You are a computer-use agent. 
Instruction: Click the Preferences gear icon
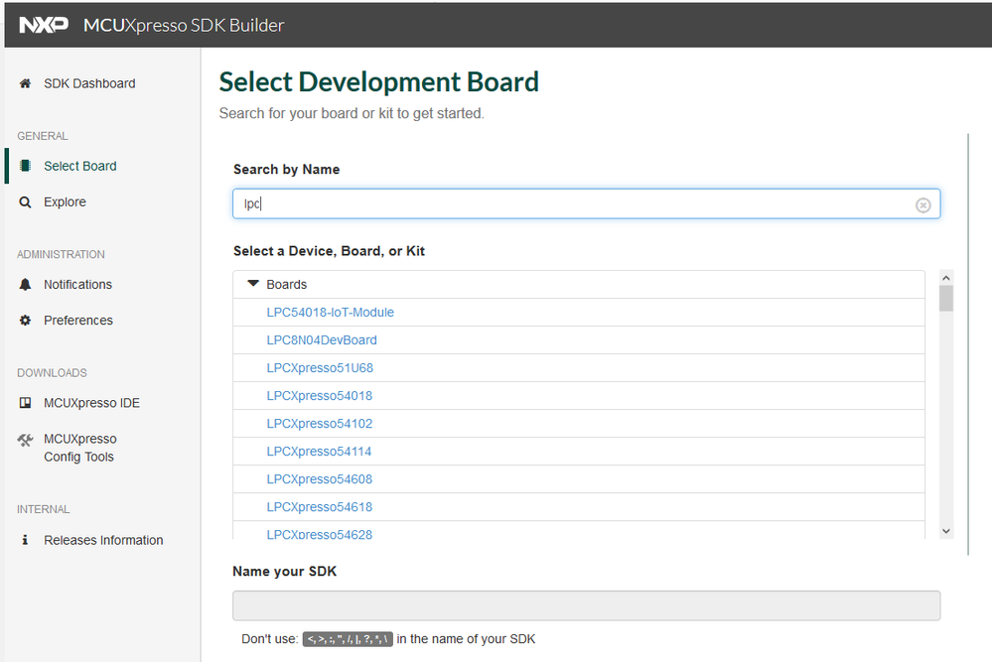tap(25, 321)
